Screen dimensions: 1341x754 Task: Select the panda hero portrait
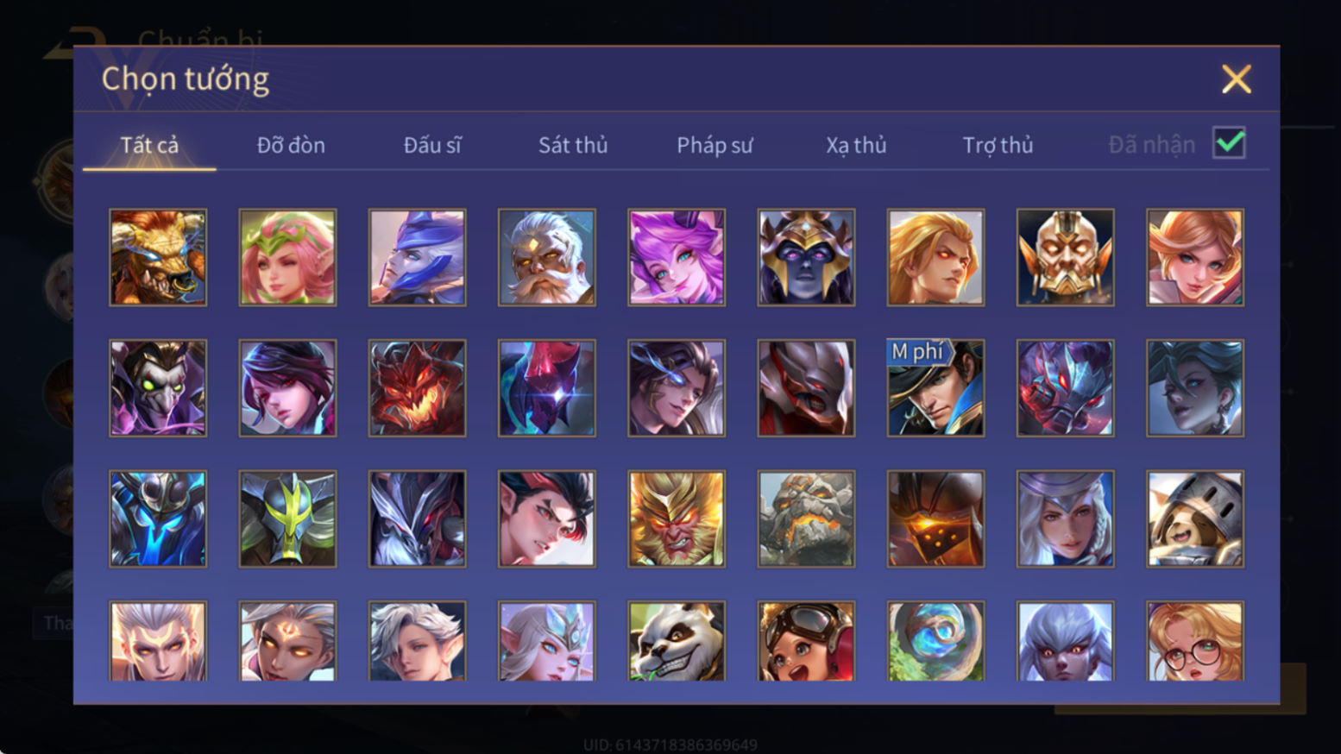coord(677,641)
